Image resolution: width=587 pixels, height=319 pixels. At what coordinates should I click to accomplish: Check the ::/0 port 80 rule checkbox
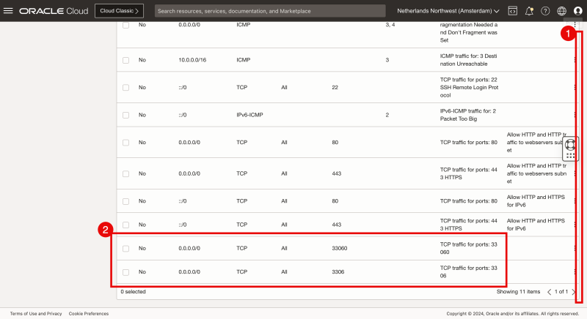125,201
